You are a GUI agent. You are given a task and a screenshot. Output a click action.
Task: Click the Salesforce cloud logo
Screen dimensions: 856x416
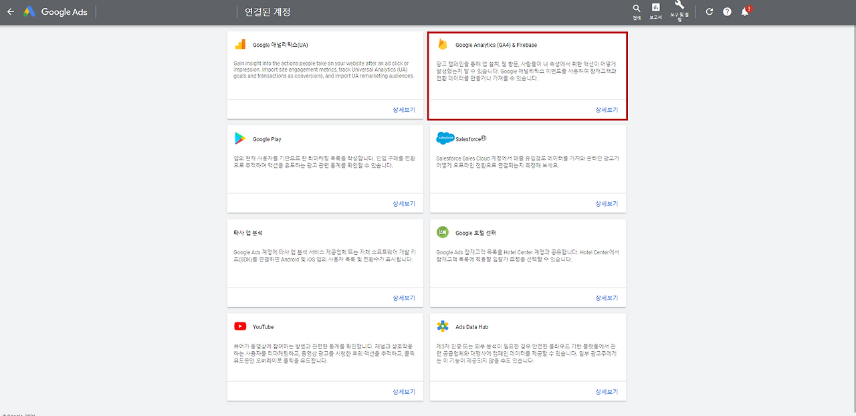pos(445,138)
